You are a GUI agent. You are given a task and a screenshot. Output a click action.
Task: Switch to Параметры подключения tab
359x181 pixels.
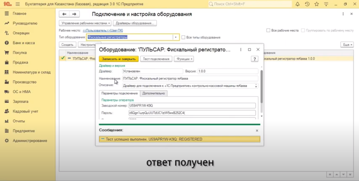119,93
